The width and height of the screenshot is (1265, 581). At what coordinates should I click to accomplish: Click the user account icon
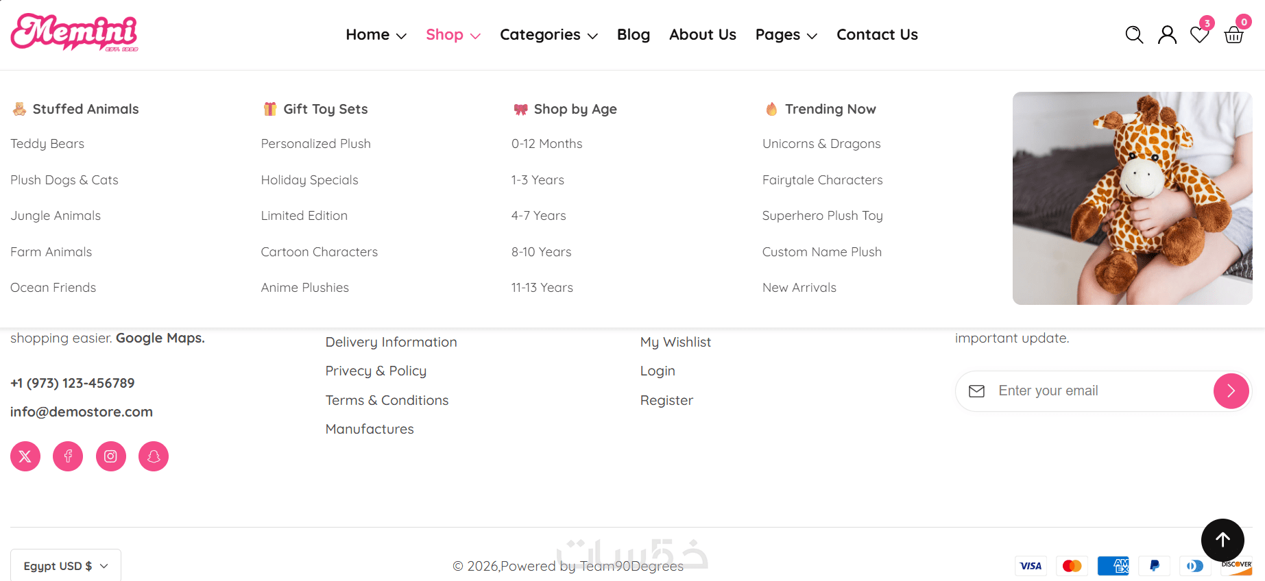(1167, 35)
